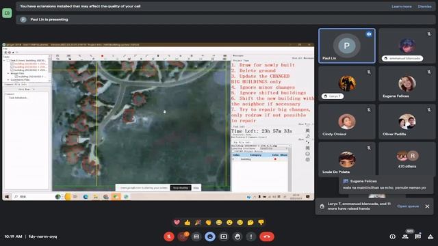Close the raised hands notification

(427, 206)
